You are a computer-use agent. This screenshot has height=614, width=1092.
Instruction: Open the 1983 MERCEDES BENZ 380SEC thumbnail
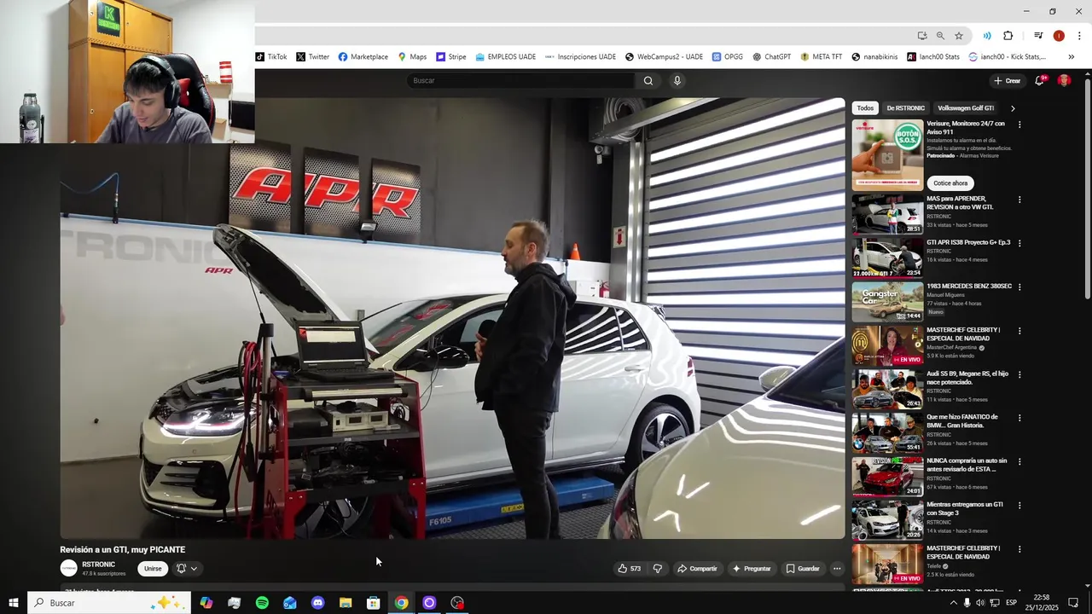(x=887, y=302)
